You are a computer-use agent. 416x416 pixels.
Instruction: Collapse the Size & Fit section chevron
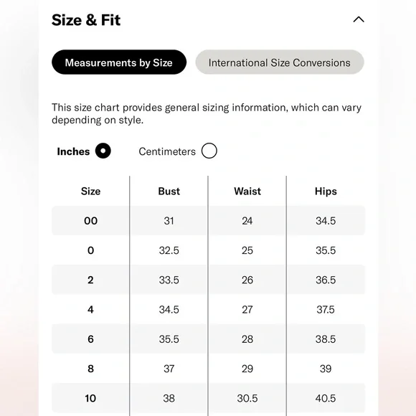[x=359, y=19]
